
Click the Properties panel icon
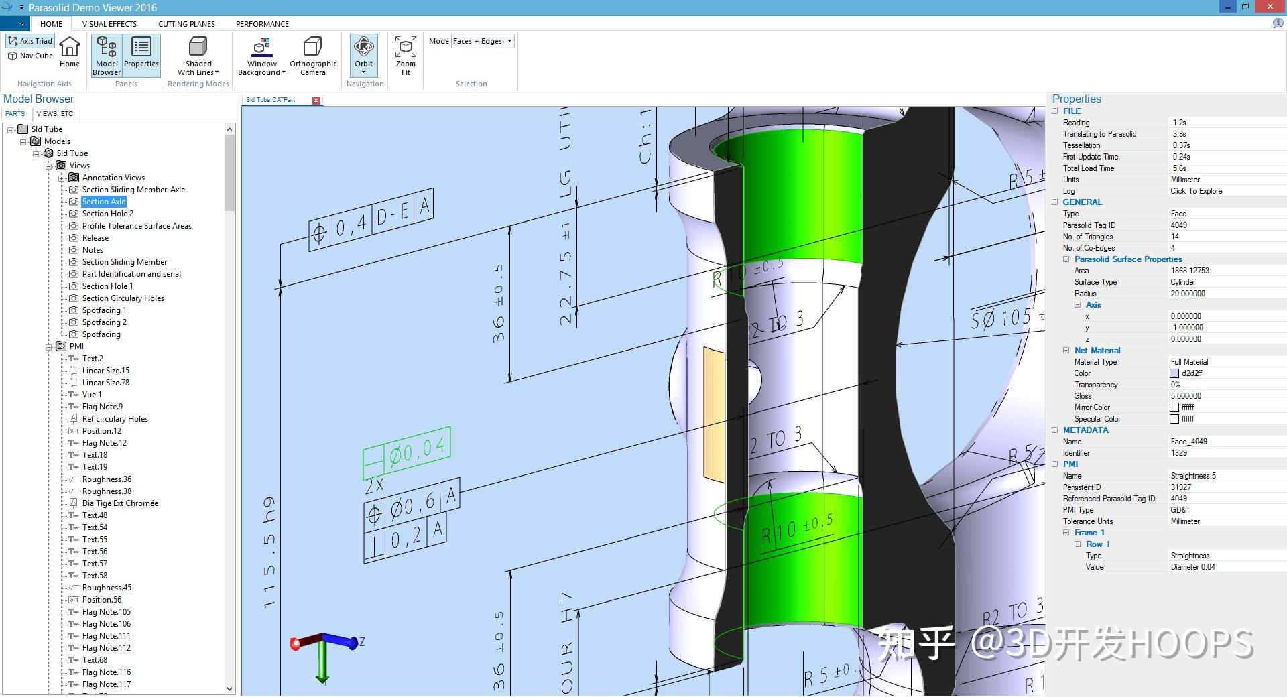[x=141, y=52]
